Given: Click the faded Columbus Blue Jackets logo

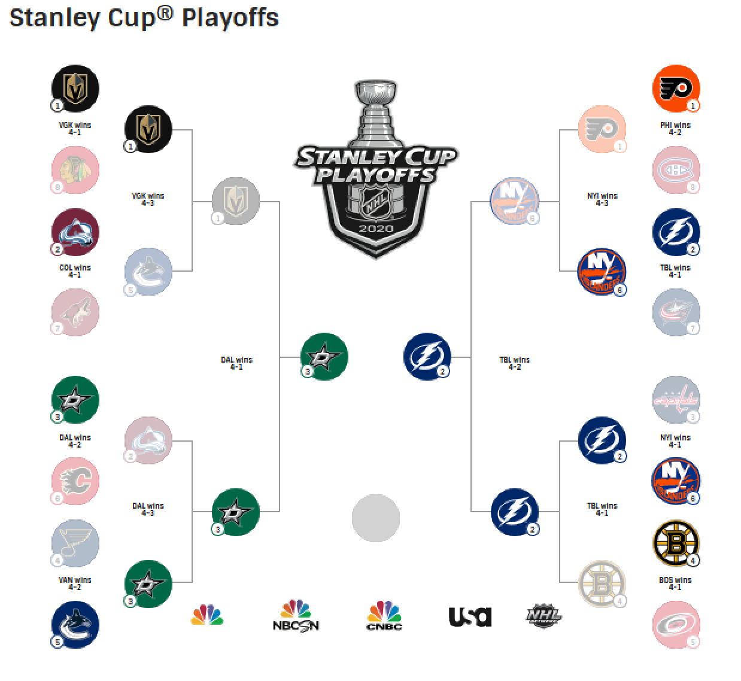Looking at the screenshot, I should click(x=676, y=312).
